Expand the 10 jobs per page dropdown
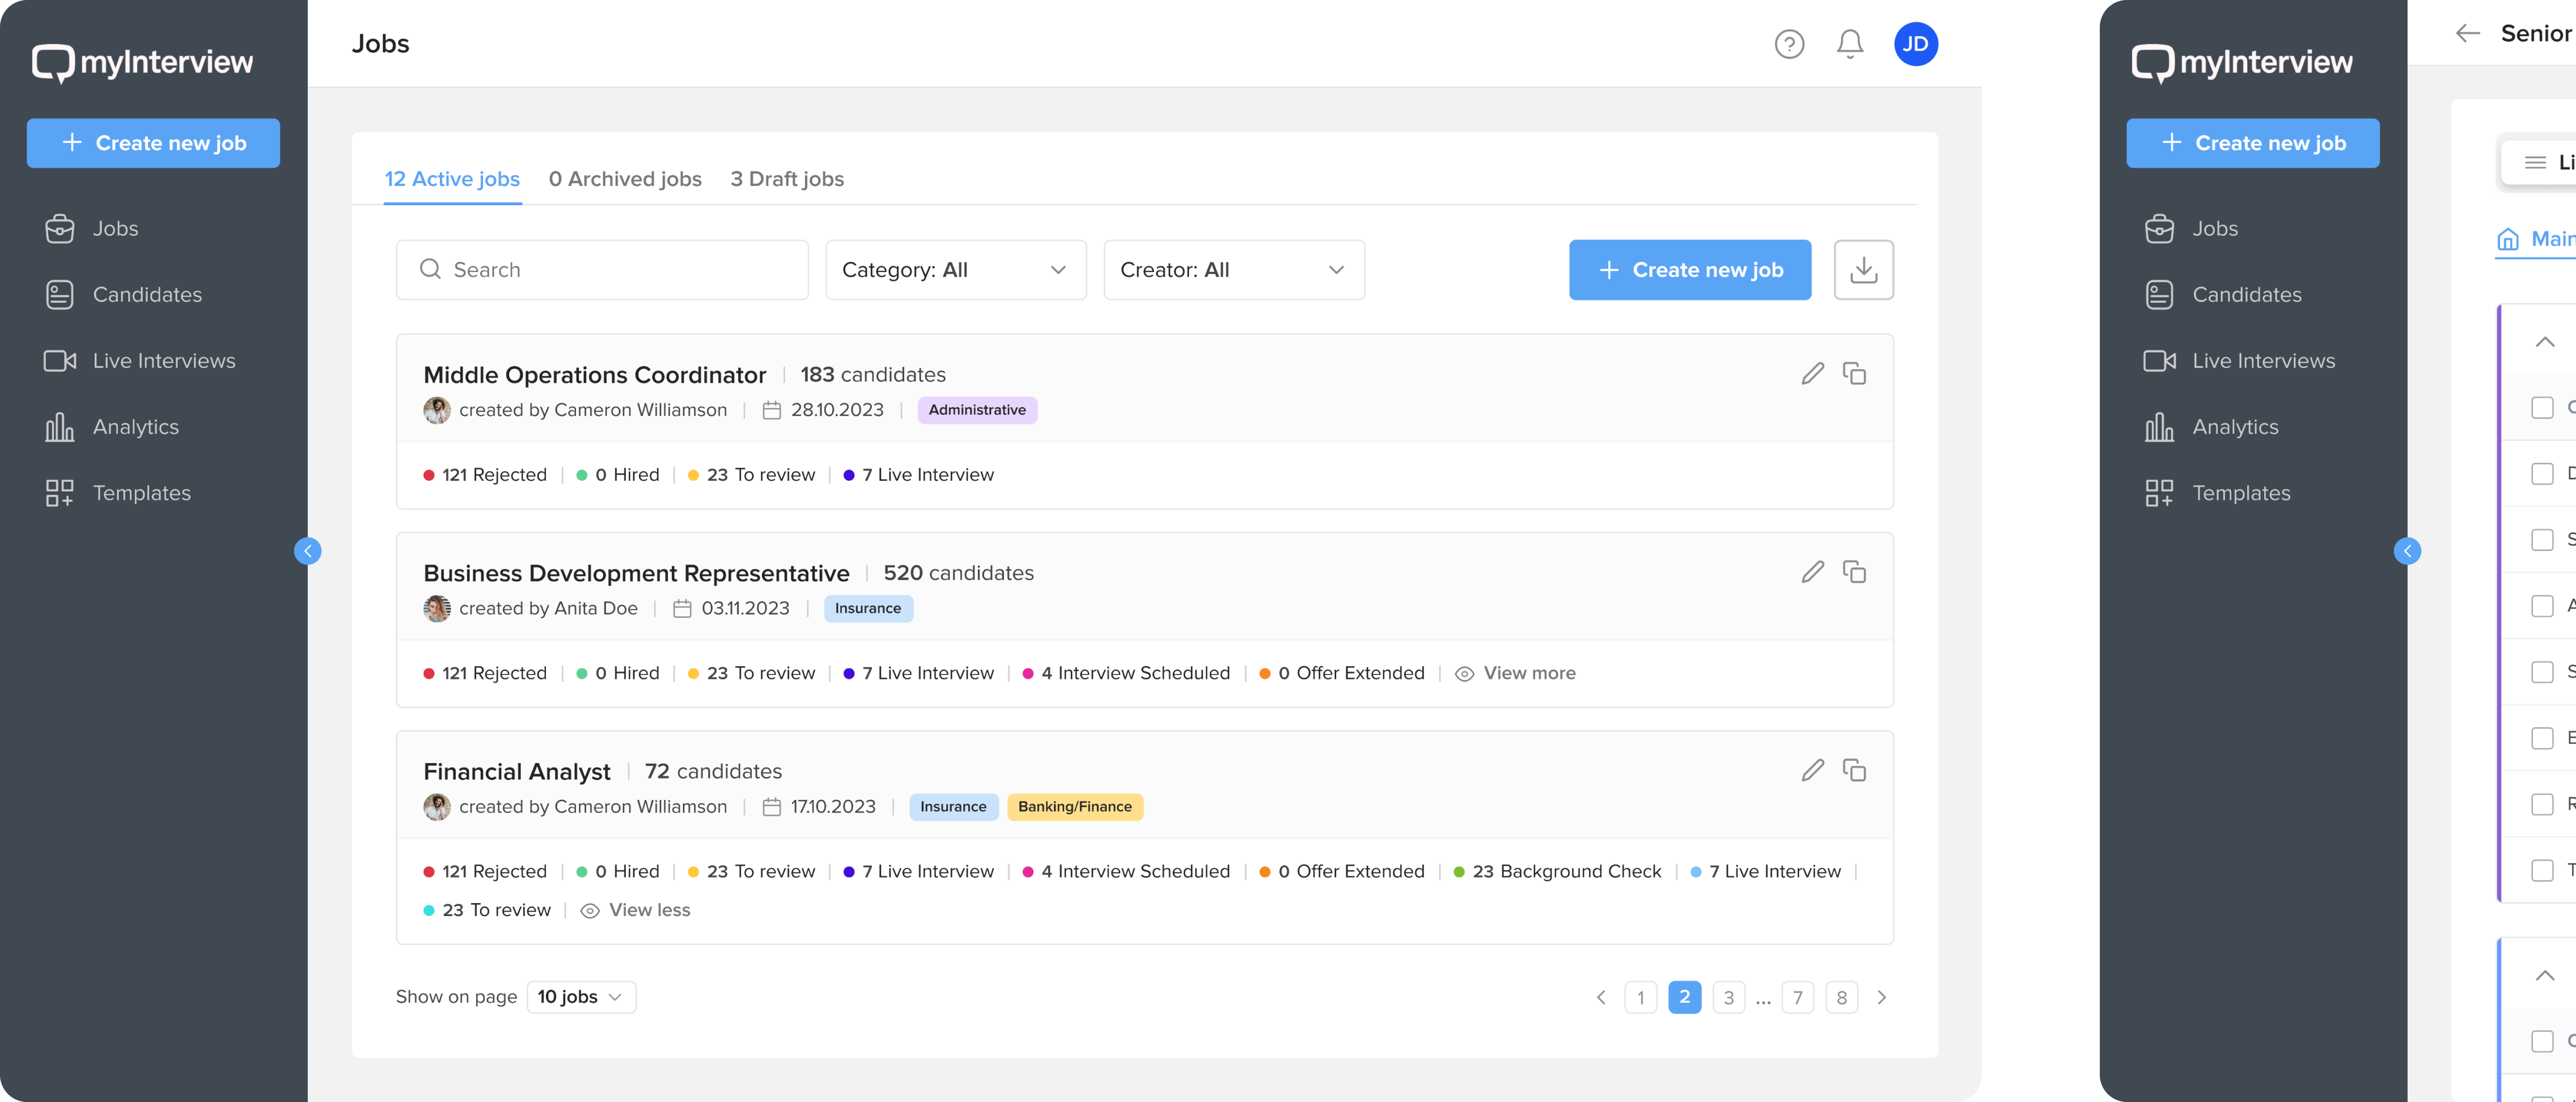Viewport: 2576px width, 1102px height. (581, 997)
